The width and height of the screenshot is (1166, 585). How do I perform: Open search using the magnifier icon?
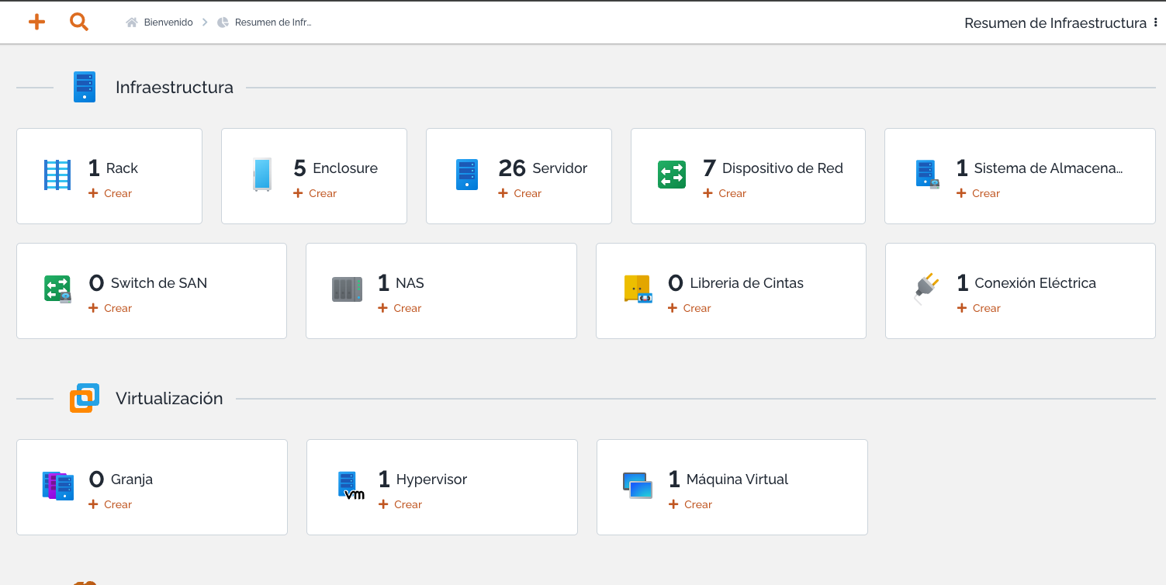coord(78,22)
